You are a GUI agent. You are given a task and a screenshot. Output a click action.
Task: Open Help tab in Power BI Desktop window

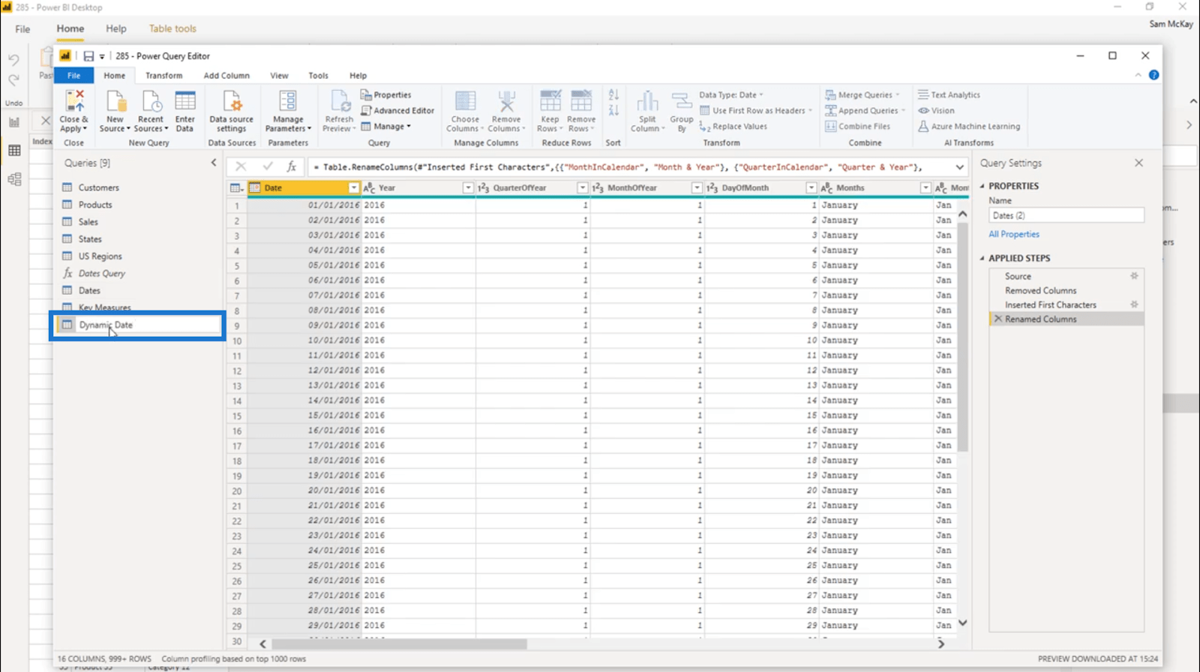115,28
